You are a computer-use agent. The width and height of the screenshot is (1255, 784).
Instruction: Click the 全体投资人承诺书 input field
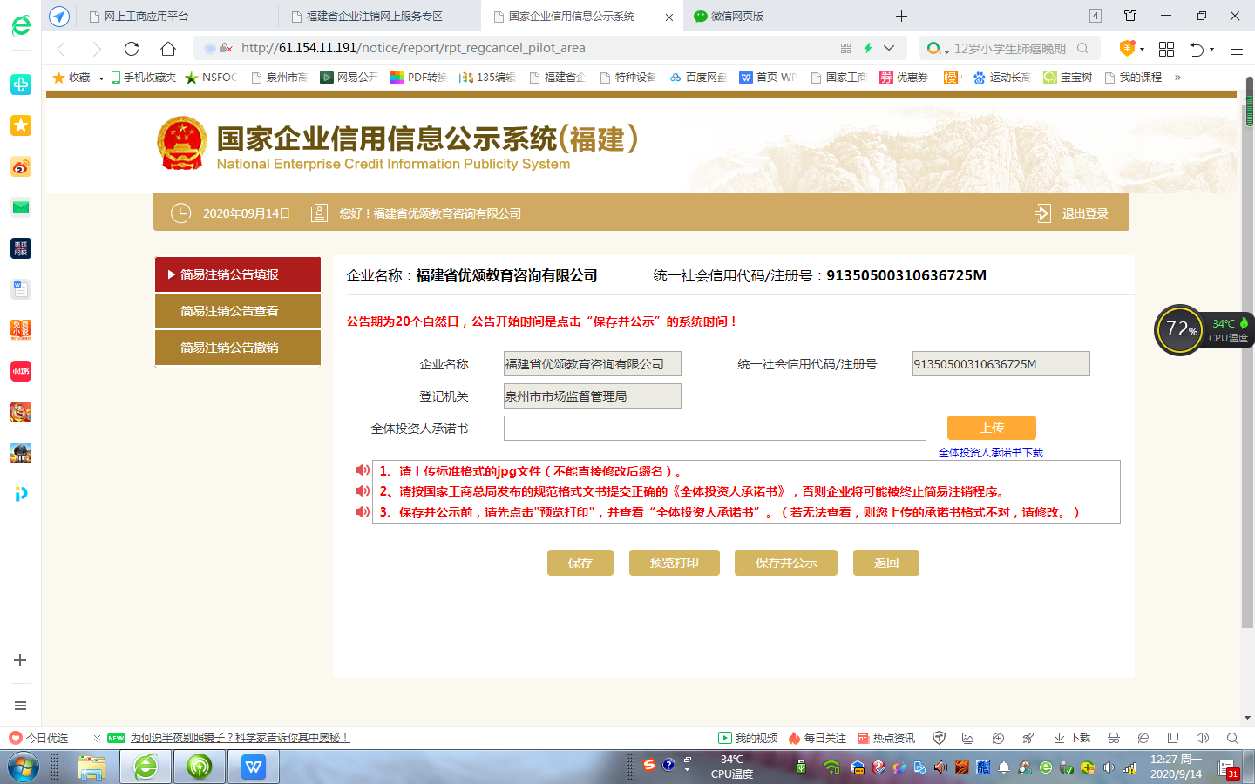[x=715, y=429]
